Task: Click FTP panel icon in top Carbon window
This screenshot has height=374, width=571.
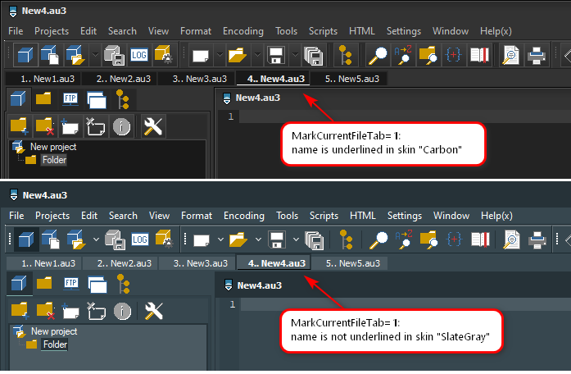Action: pyautogui.click(x=70, y=101)
